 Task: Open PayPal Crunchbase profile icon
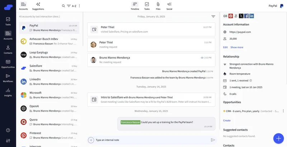coord(225,16)
